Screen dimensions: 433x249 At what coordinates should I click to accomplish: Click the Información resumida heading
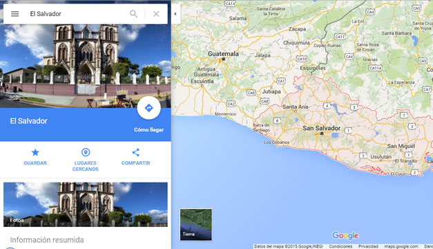(x=47, y=240)
